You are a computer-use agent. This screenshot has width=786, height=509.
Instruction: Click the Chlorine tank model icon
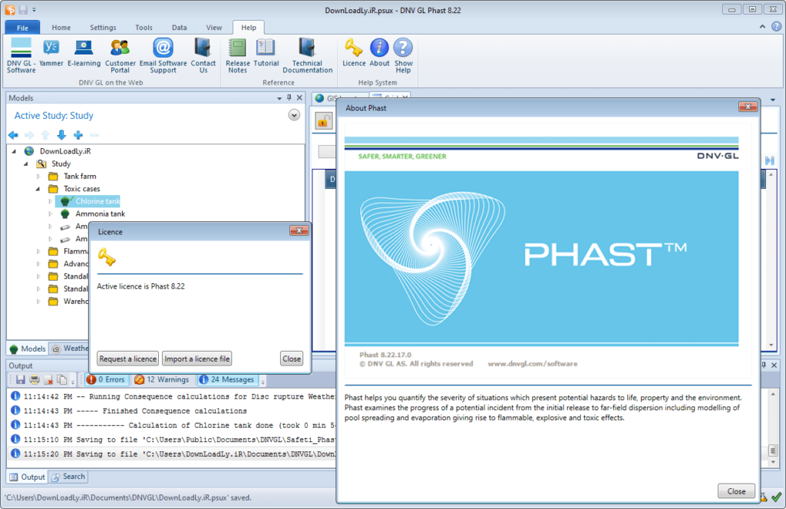click(x=64, y=201)
